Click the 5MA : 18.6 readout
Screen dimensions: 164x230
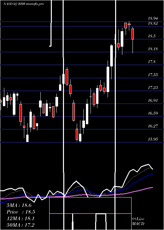[19, 205]
